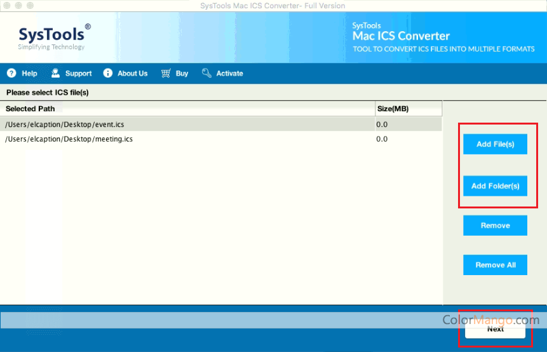Click the Size(MB) column header

(393, 109)
